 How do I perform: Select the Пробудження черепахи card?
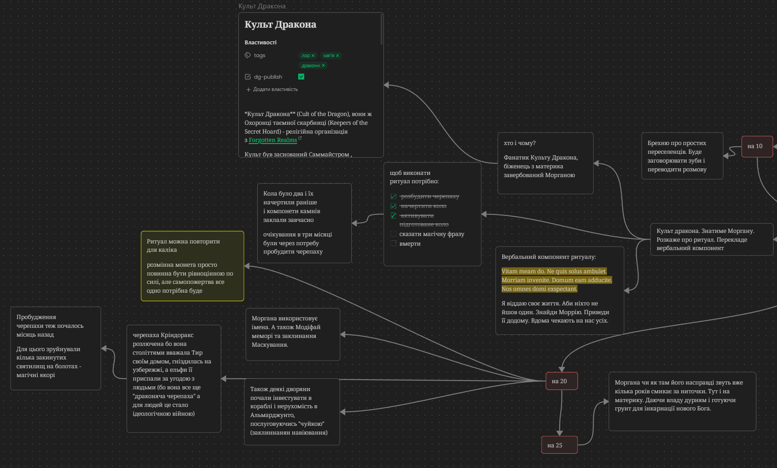pos(56,348)
